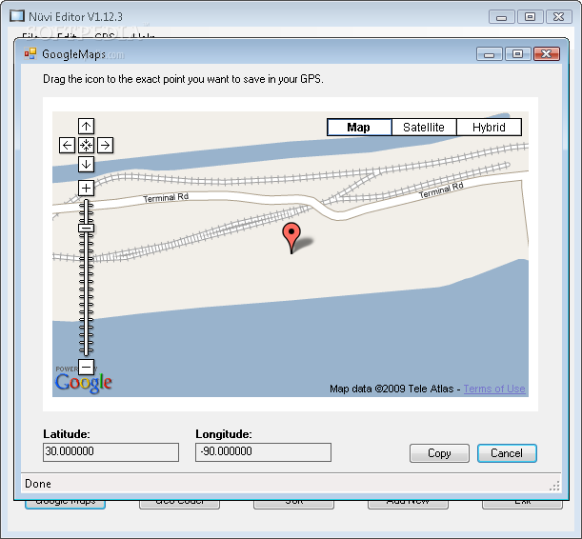Maximize the Nüvi Editor window
This screenshot has height=539, width=582.
[530, 17]
